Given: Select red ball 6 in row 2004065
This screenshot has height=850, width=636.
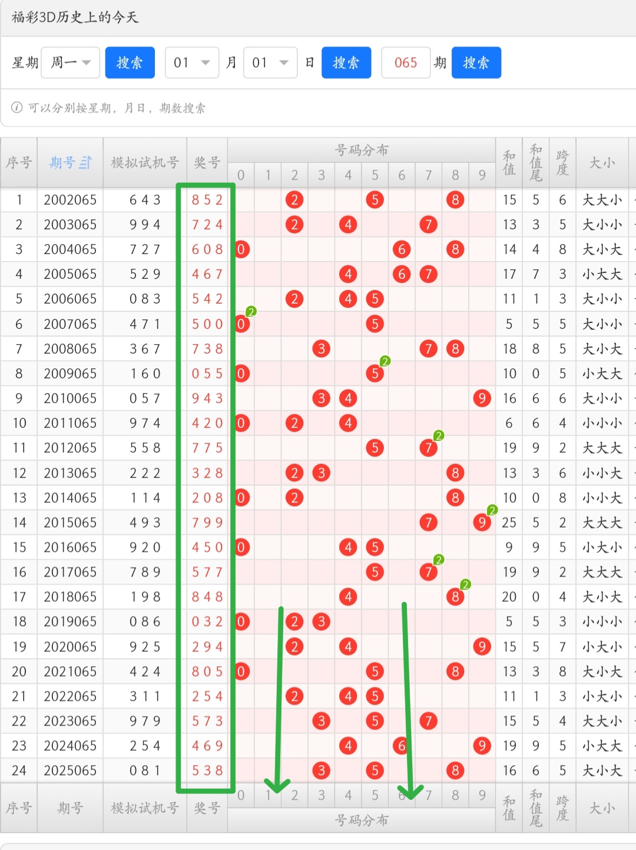Looking at the screenshot, I should tap(402, 249).
